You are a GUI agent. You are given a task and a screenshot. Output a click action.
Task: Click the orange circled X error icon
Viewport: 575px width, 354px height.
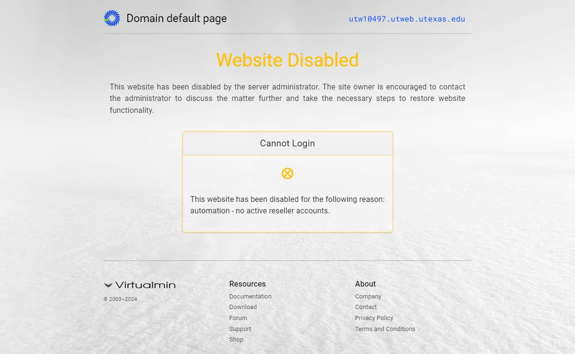(287, 173)
